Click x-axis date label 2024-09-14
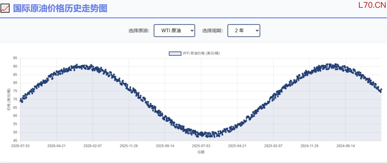The height and width of the screenshot is (163, 387). point(345,146)
